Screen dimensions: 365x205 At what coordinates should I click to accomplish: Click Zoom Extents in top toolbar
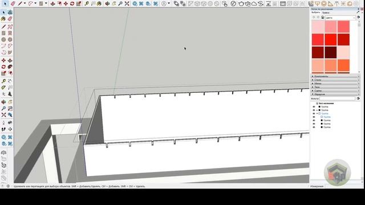(x=127, y=3)
